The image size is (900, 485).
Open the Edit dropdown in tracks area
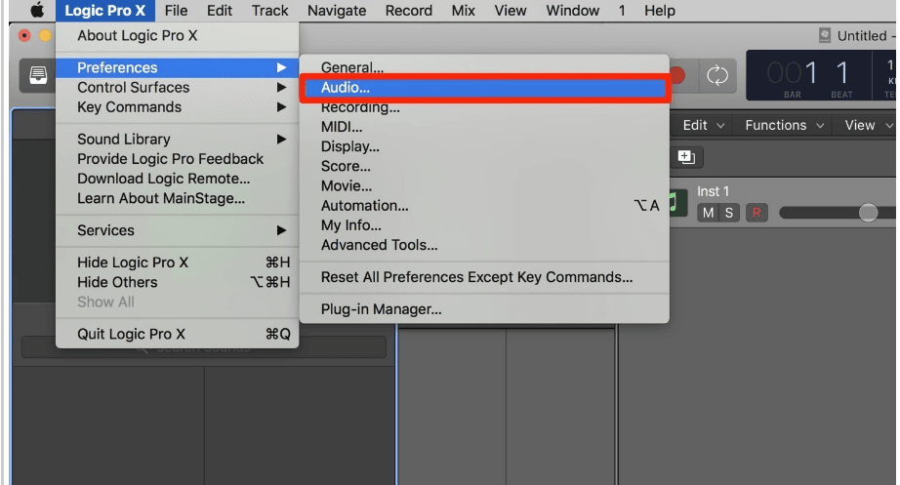pos(704,125)
